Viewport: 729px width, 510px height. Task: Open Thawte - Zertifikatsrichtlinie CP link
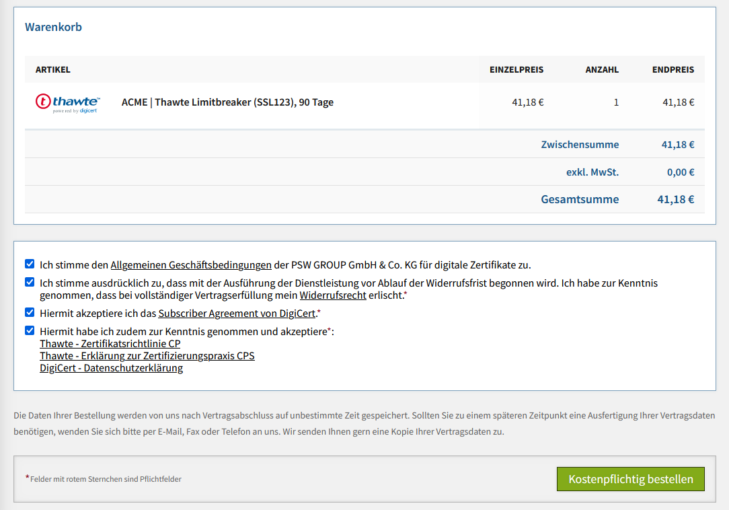tap(110, 344)
